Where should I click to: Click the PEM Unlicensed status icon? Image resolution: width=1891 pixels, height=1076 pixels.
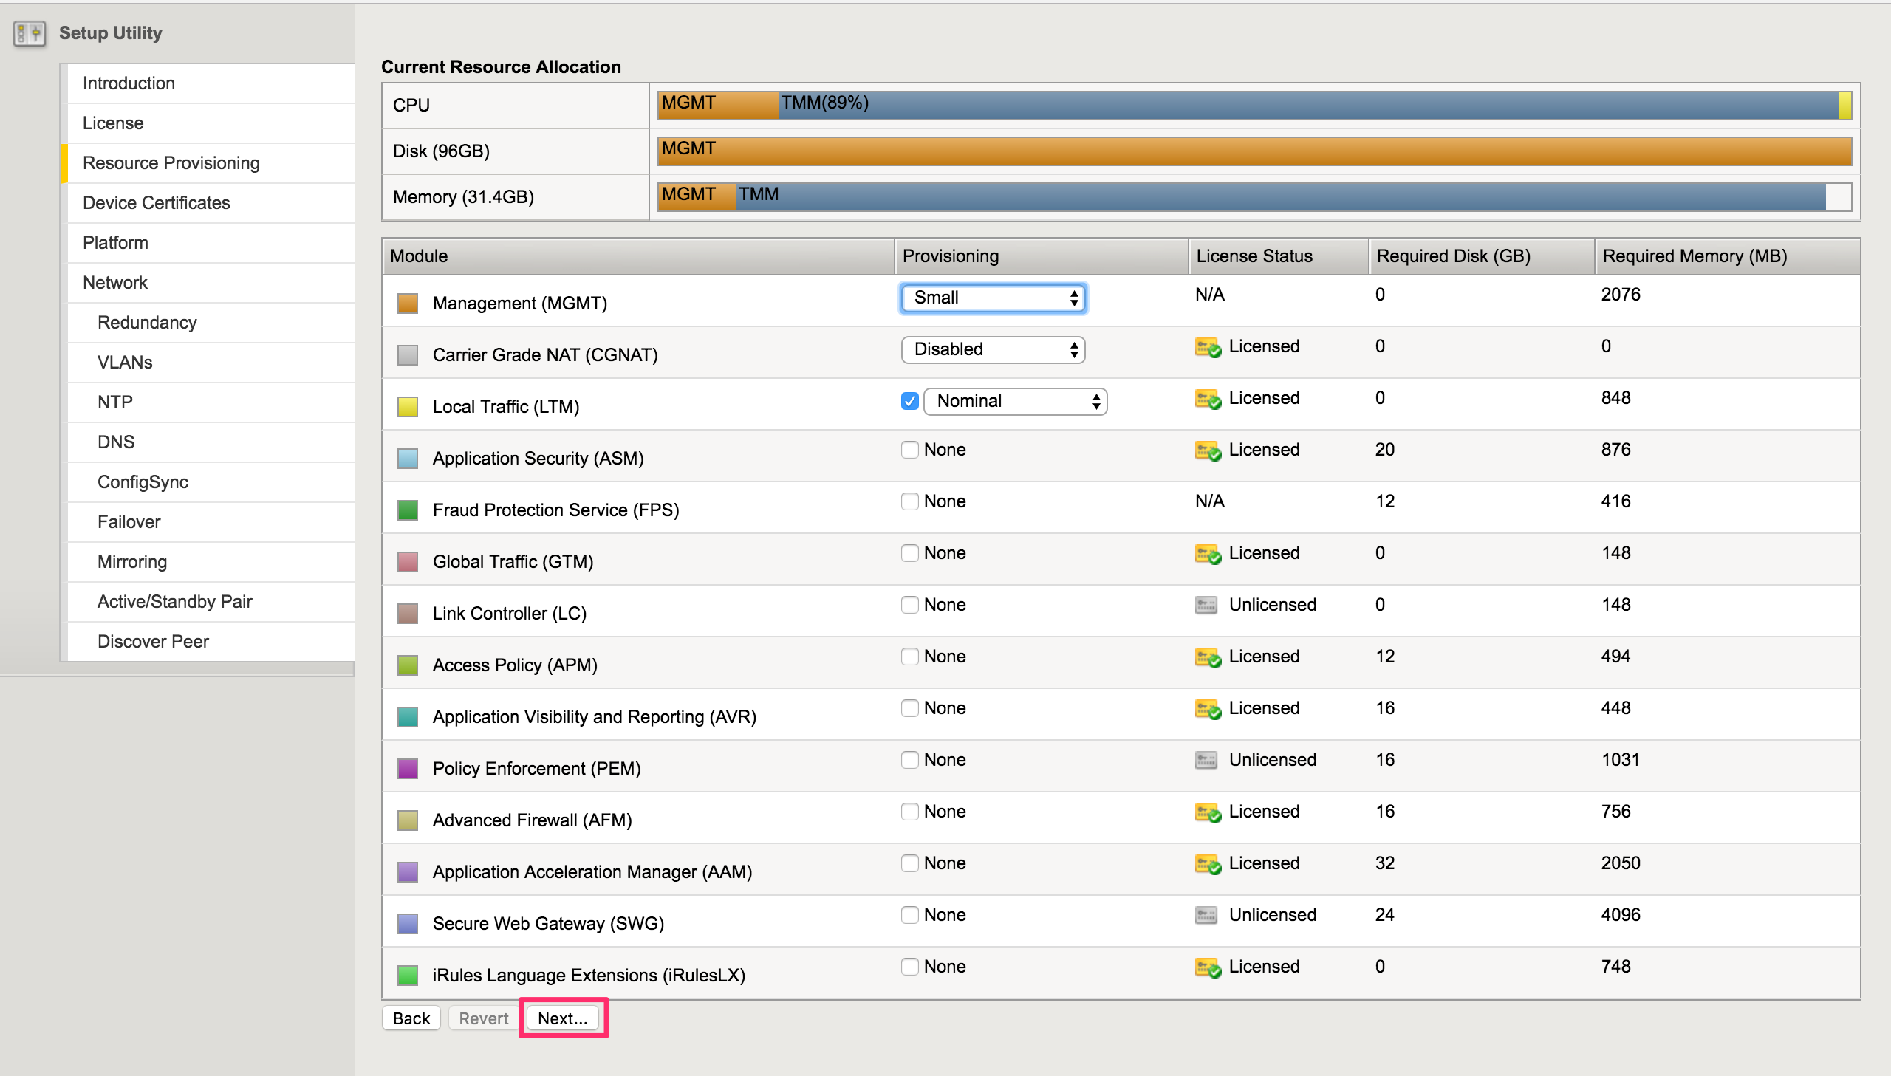coord(1206,761)
